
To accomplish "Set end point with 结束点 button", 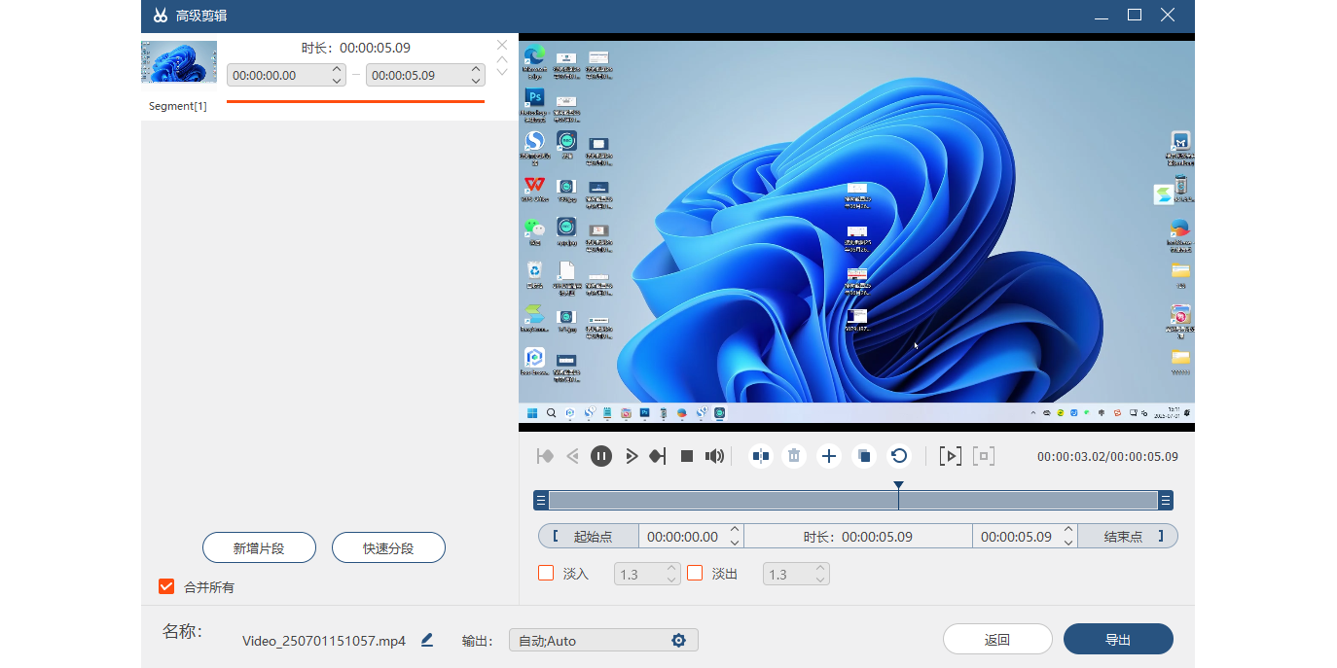I will [x=1128, y=536].
